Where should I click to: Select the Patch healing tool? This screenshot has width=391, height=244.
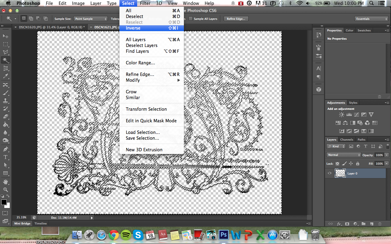pyautogui.click(x=5, y=85)
